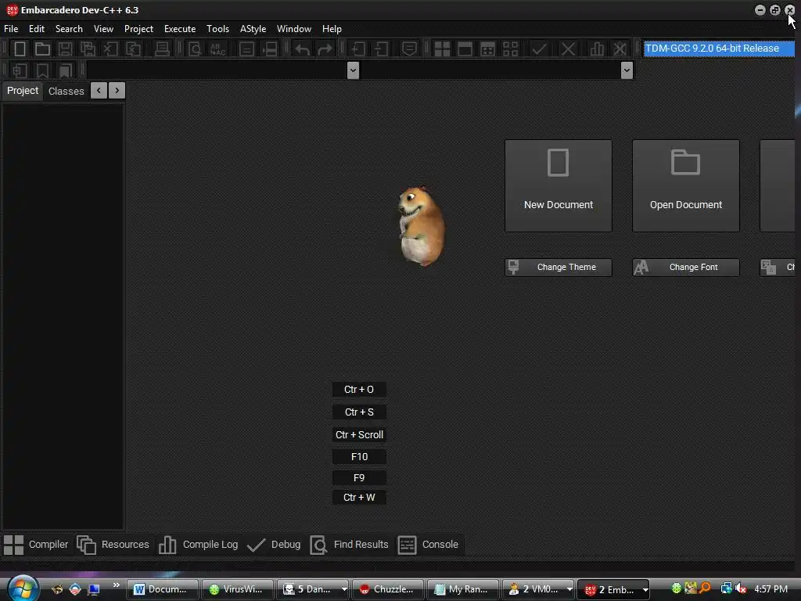Click the Stop Execution X toolbar icon
This screenshot has width=801, height=601.
(568, 49)
